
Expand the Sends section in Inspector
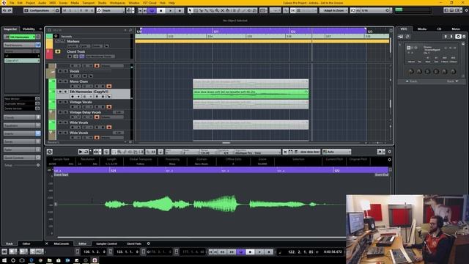click(22, 142)
